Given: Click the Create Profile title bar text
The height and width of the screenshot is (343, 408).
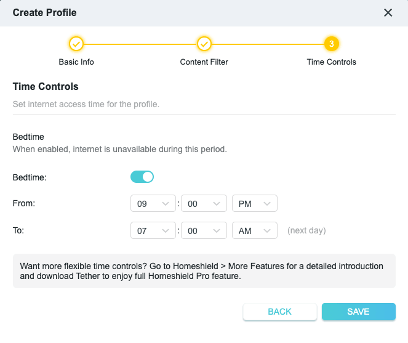Looking at the screenshot, I should tap(45, 12).
